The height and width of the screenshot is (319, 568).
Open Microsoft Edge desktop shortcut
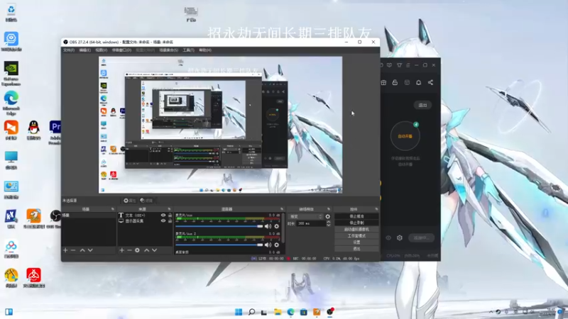[x=11, y=103]
